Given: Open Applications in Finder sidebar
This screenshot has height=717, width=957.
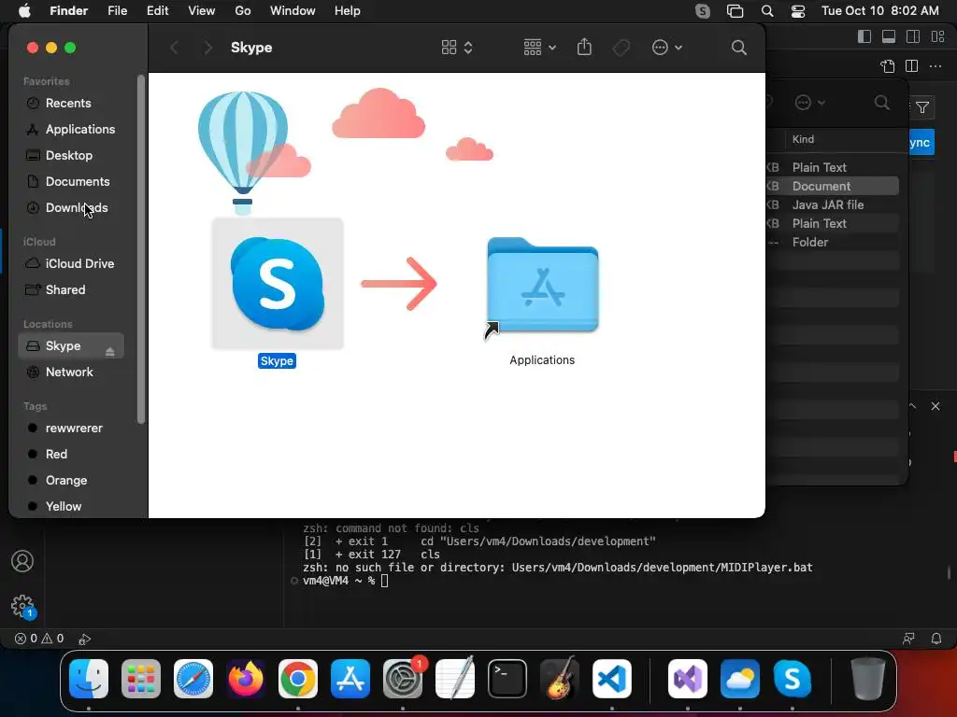Looking at the screenshot, I should [80, 129].
